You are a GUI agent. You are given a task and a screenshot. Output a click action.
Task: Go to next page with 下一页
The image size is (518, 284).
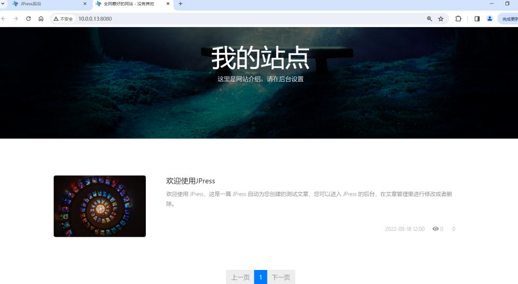281,277
